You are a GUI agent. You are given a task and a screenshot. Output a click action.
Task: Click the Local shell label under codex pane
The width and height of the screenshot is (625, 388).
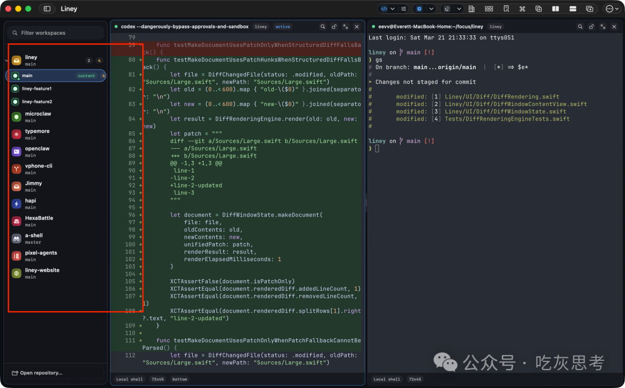[129, 379]
